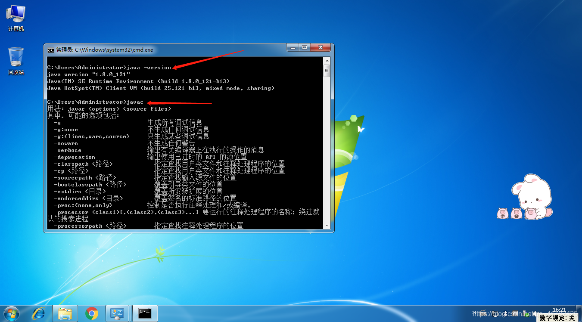The height and width of the screenshot is (322, 582).
Task: Open the 计算机 desktop icon
Action: 16,18
